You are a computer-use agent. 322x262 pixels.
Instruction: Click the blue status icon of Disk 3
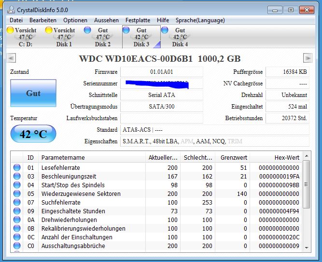pos(126,30)
